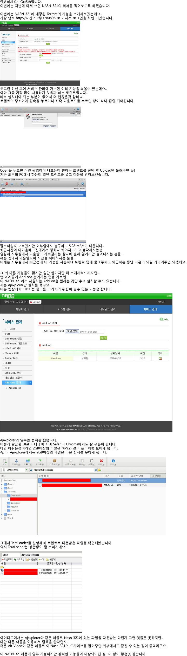Click the /torrent/Downloads path field in Ajaxplorer
187x656 pixels.
(x=63, y=470)
